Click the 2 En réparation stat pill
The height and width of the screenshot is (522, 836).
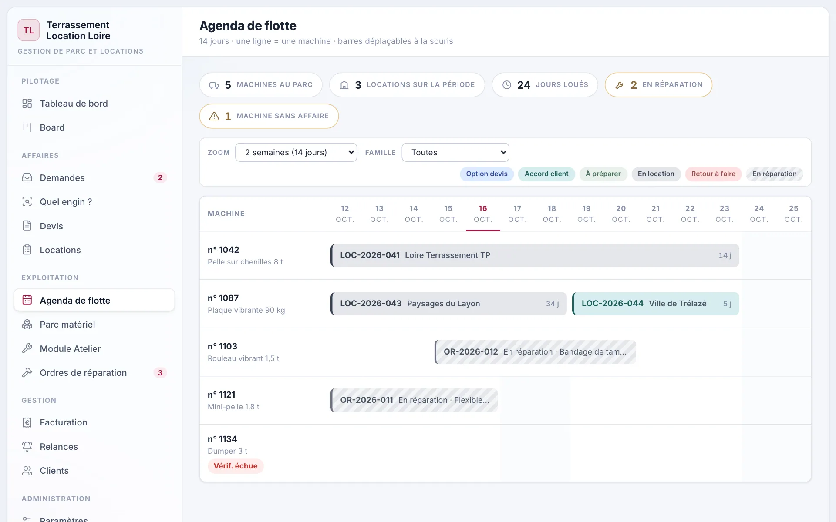click(658, 85)
